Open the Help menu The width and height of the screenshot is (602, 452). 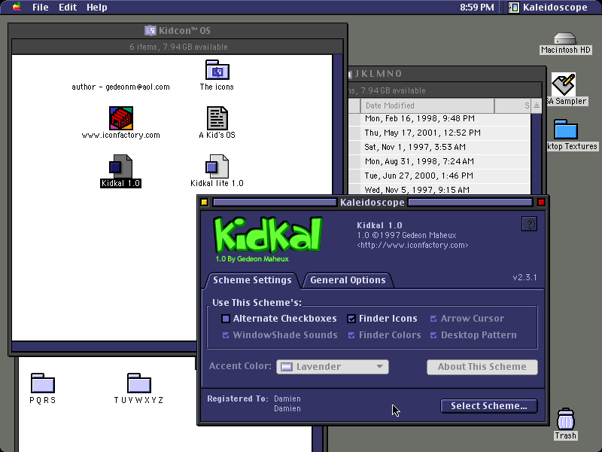tap(97, 8)
